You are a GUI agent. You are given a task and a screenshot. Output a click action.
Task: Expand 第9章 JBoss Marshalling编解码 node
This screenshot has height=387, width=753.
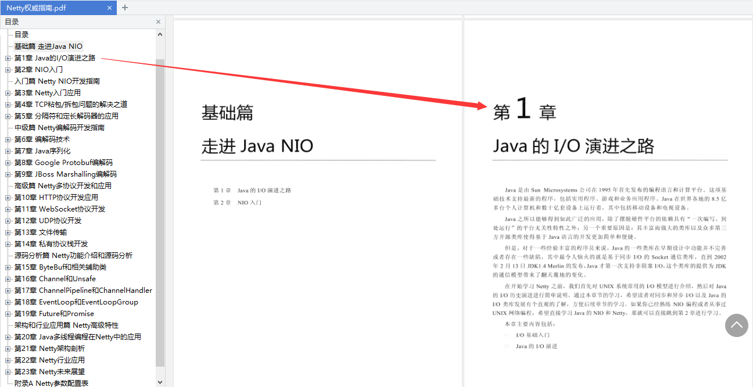8,174
